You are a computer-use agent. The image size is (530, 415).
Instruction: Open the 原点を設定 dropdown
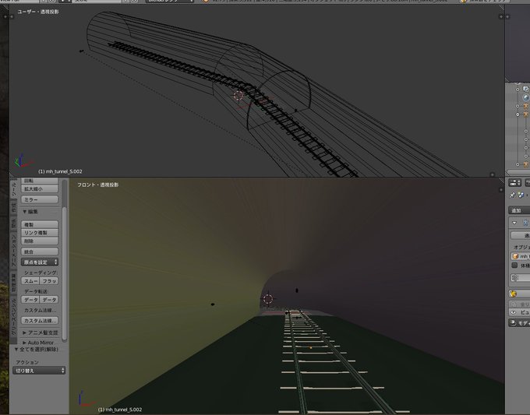pos(40,262)
